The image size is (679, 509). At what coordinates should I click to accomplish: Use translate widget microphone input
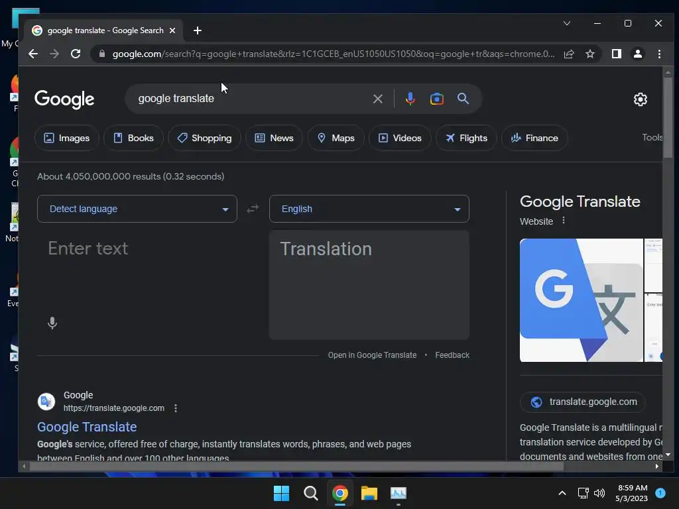coord(52,323)
